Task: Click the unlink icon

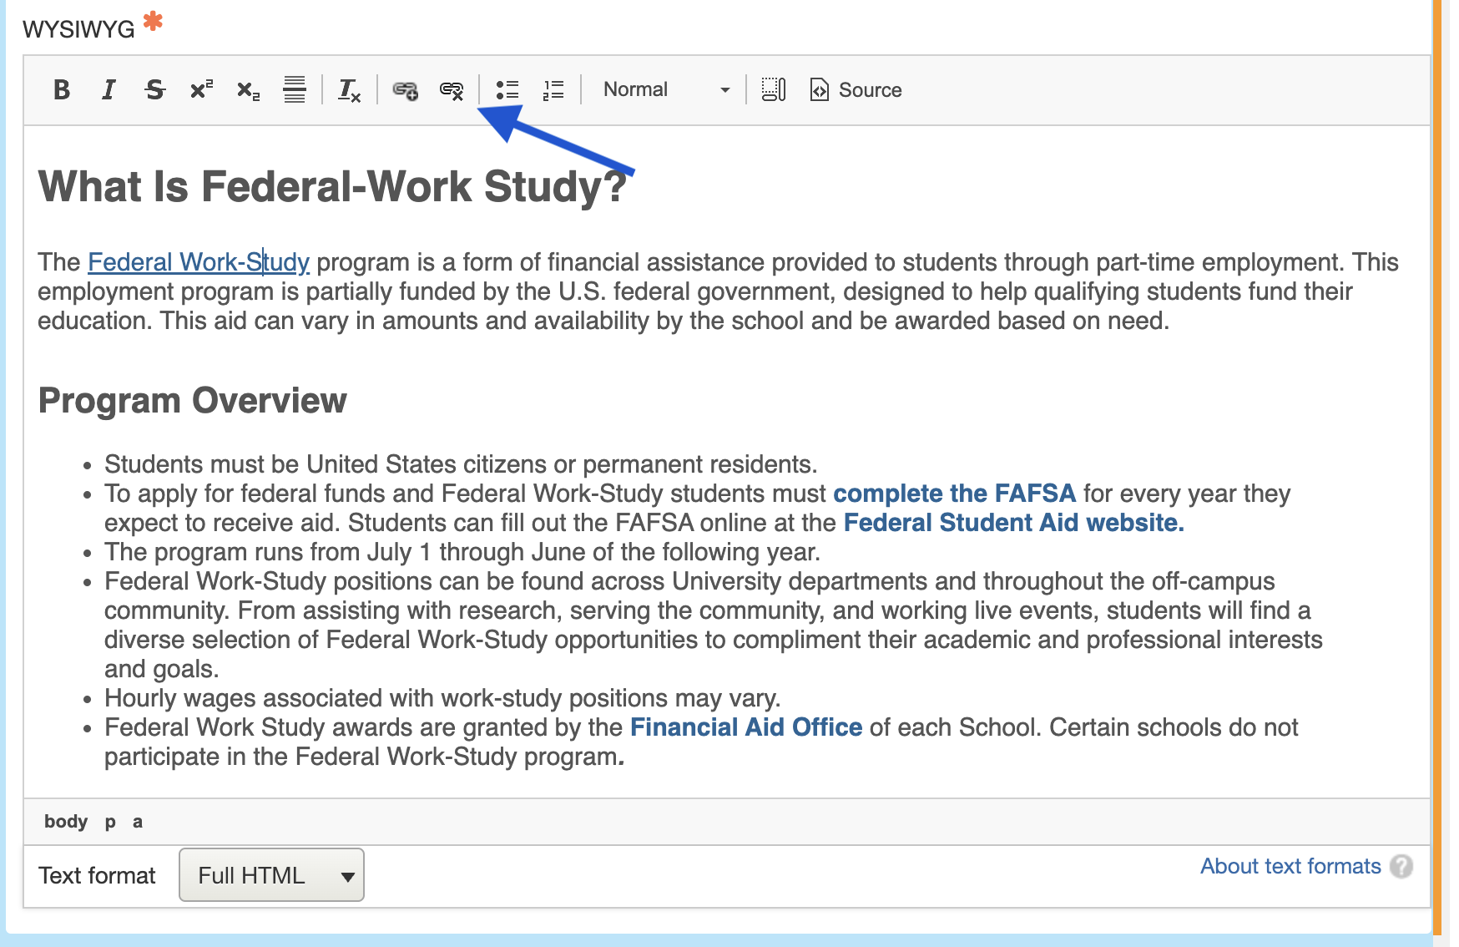Action: pos(452,89)
